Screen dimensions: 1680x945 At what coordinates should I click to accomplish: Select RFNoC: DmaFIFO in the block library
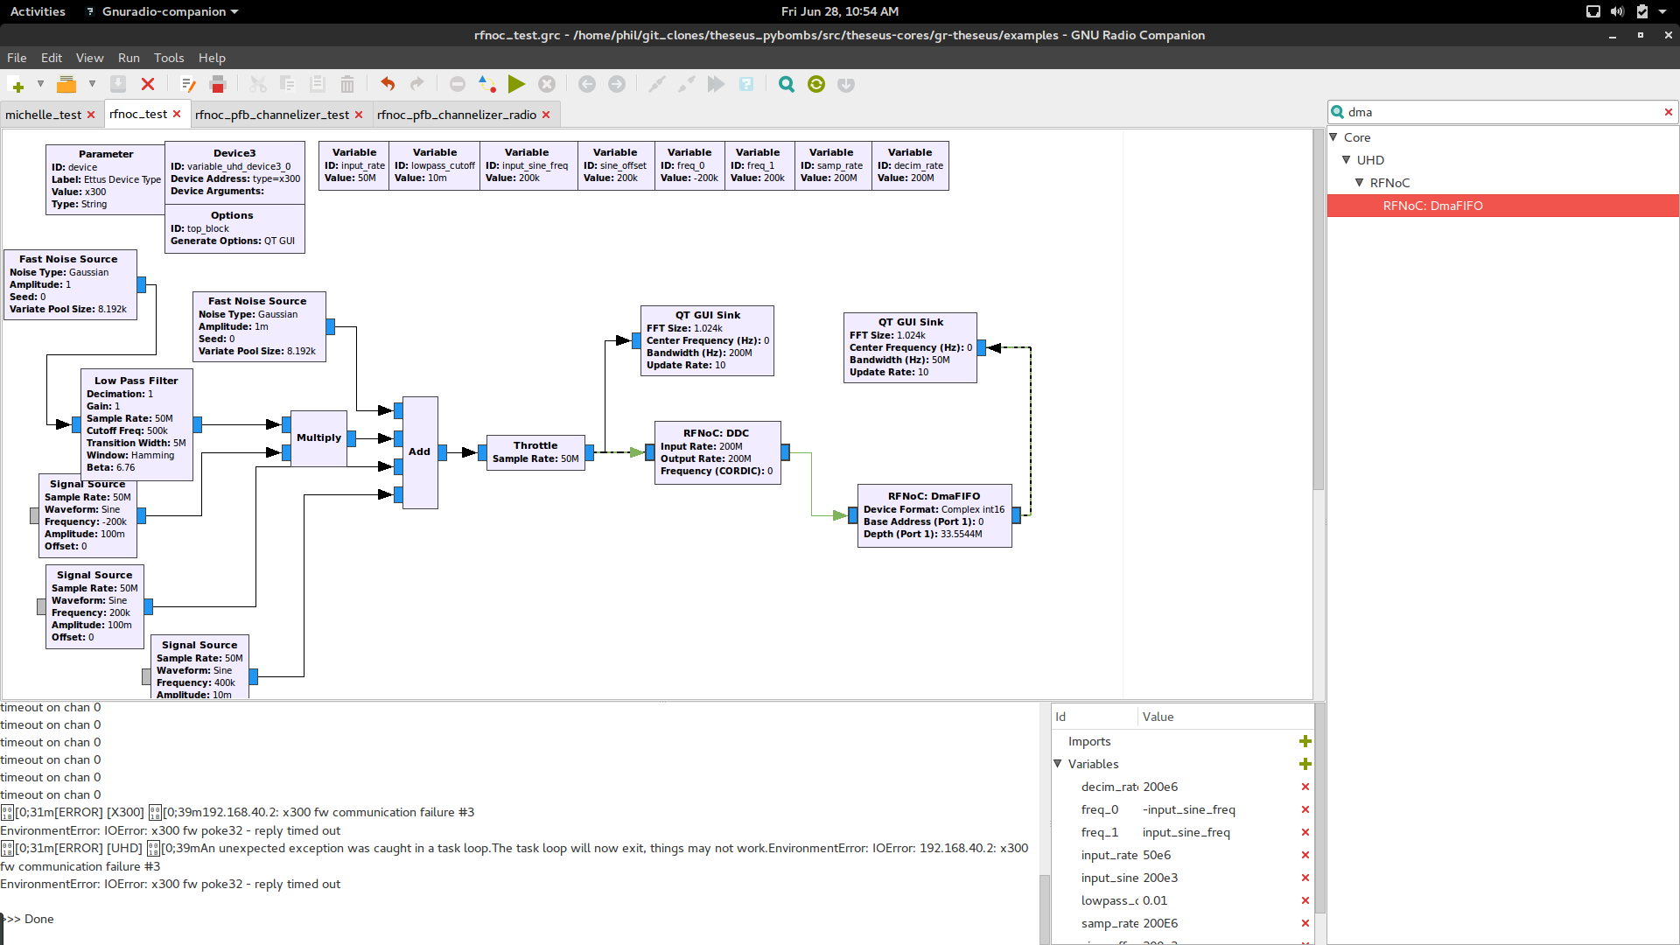pos(1432,206)
